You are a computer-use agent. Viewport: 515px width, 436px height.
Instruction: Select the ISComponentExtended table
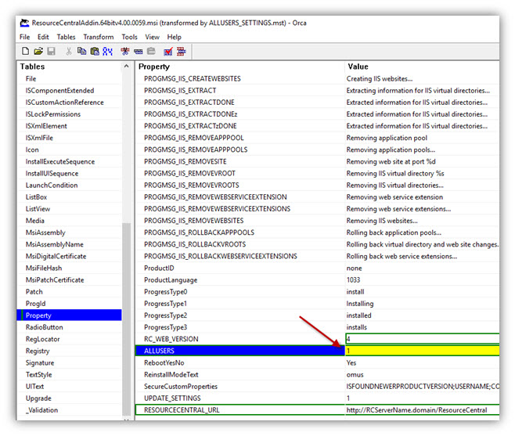click(59, 91)
